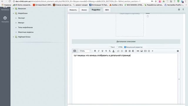Expand the Вакансии tree node
This screenshot has width=188, height=106.
pyautogui.click(x=13, y=9)
